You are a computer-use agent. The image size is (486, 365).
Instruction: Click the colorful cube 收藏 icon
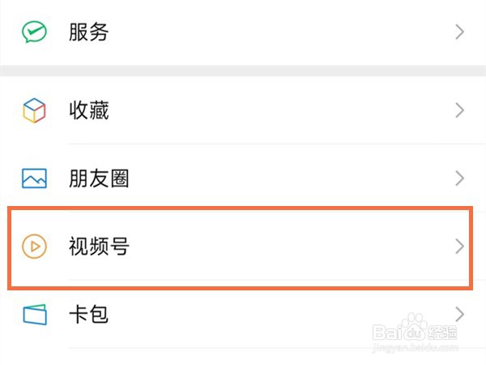[x=34, y=110]
